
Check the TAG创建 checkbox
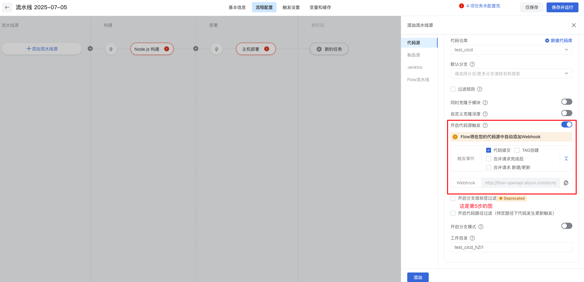[517, 150]
